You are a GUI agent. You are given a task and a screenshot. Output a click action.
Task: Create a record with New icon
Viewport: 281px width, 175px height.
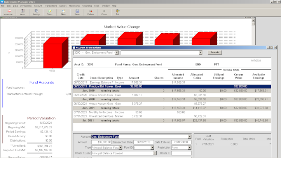(x=63, y=12)
